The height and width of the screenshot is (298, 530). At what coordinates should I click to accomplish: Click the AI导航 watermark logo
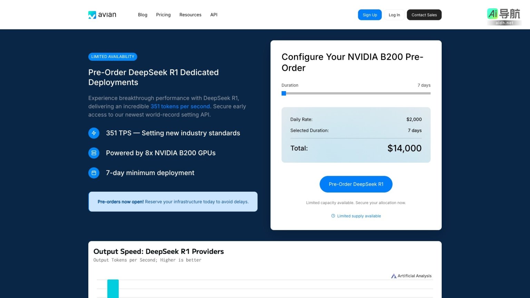(x=504, y=17)
